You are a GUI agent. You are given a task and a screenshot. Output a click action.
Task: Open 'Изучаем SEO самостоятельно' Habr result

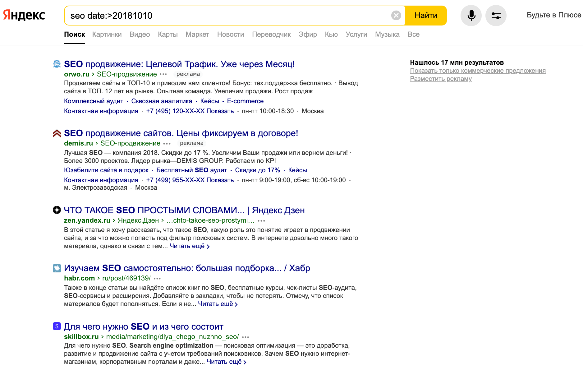[187, 268]
